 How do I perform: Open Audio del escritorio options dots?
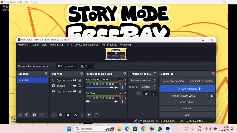[123, 88]
